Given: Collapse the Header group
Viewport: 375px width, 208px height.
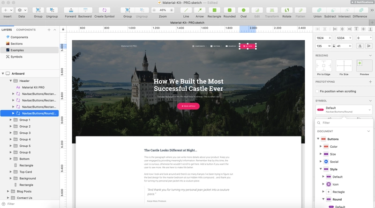Looking at the screenshot, I should 10,80.
